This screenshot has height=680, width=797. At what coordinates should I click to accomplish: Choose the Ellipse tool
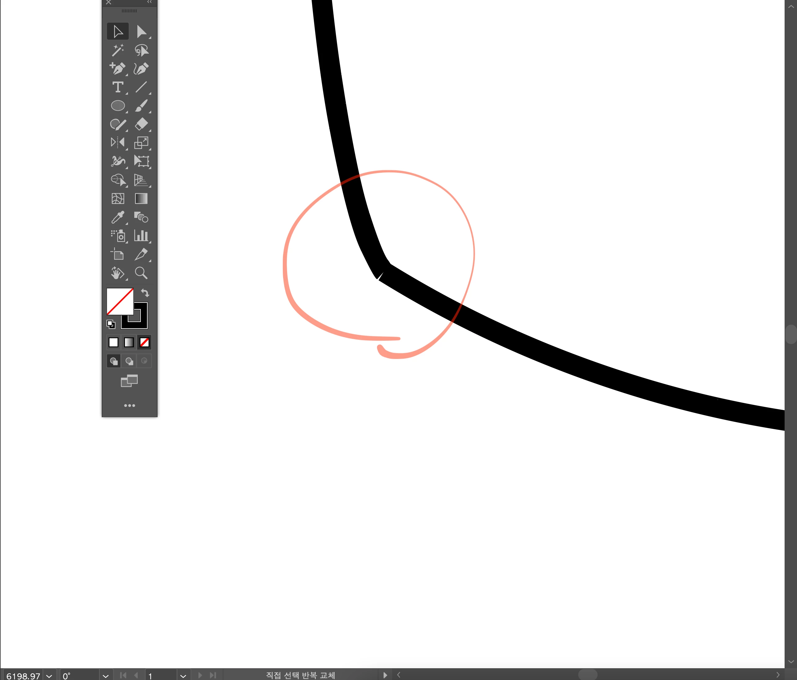pos(118,106)
